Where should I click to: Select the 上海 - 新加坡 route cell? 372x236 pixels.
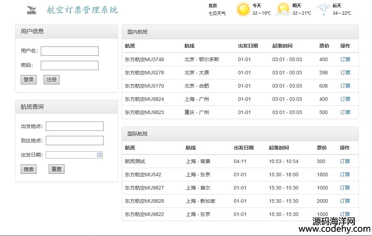point(201,201)
